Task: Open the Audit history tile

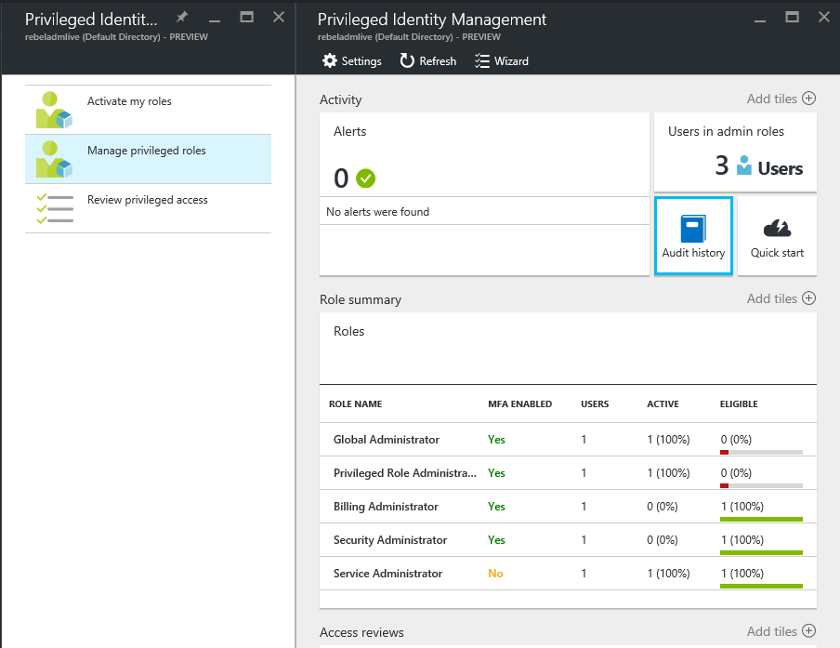Action: pos(693,236)
